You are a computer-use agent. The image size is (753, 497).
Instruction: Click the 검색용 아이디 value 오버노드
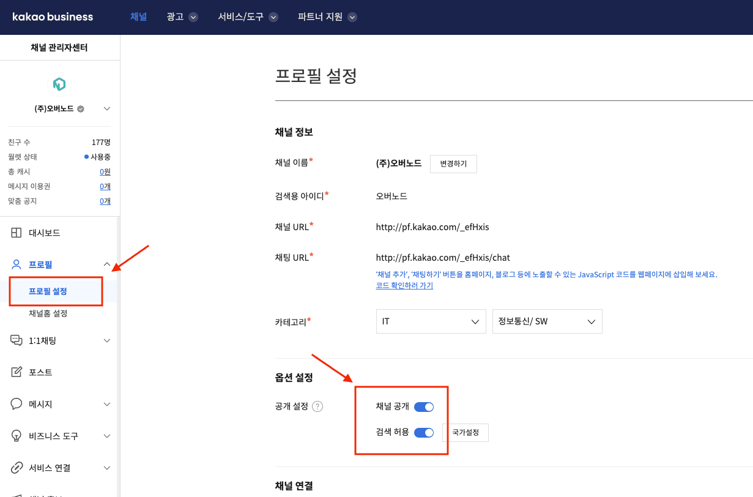[391, 196]
